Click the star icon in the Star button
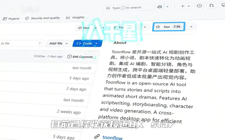 158,27
